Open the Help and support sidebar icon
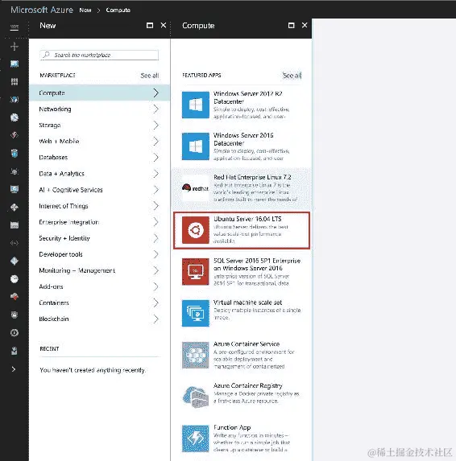The image size is (456, 461). [15, 351]
